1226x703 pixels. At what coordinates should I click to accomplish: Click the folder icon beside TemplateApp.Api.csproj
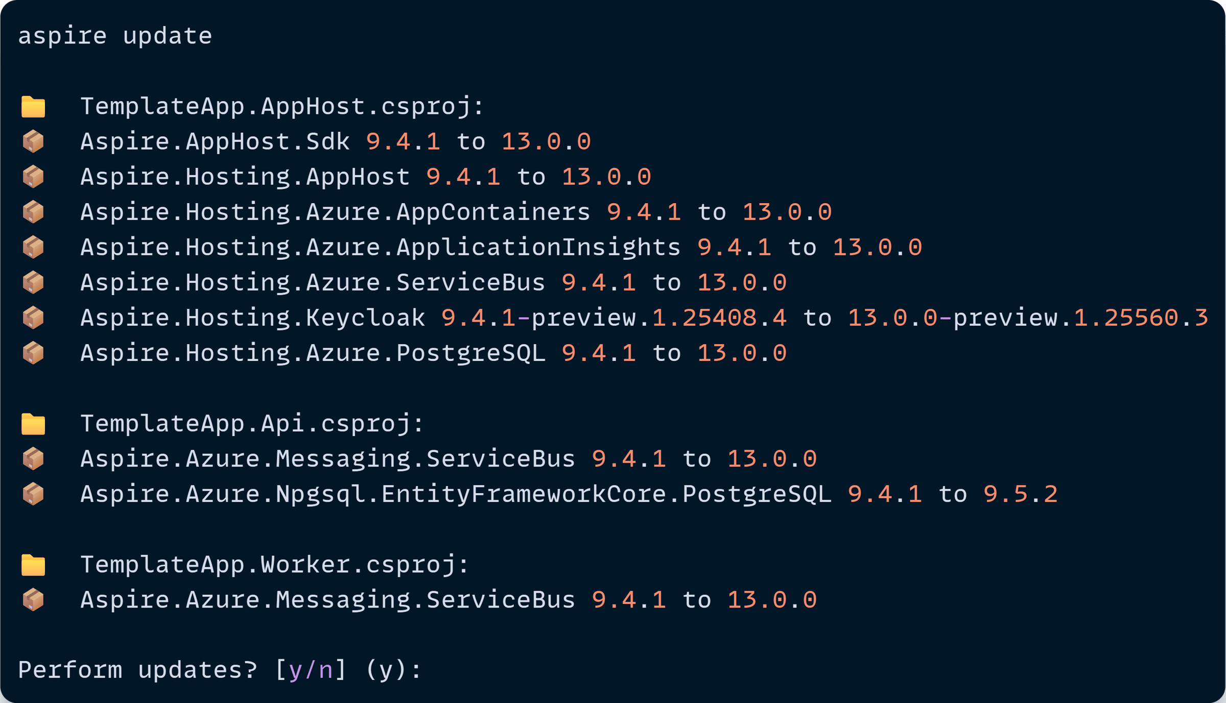(33, 424)
